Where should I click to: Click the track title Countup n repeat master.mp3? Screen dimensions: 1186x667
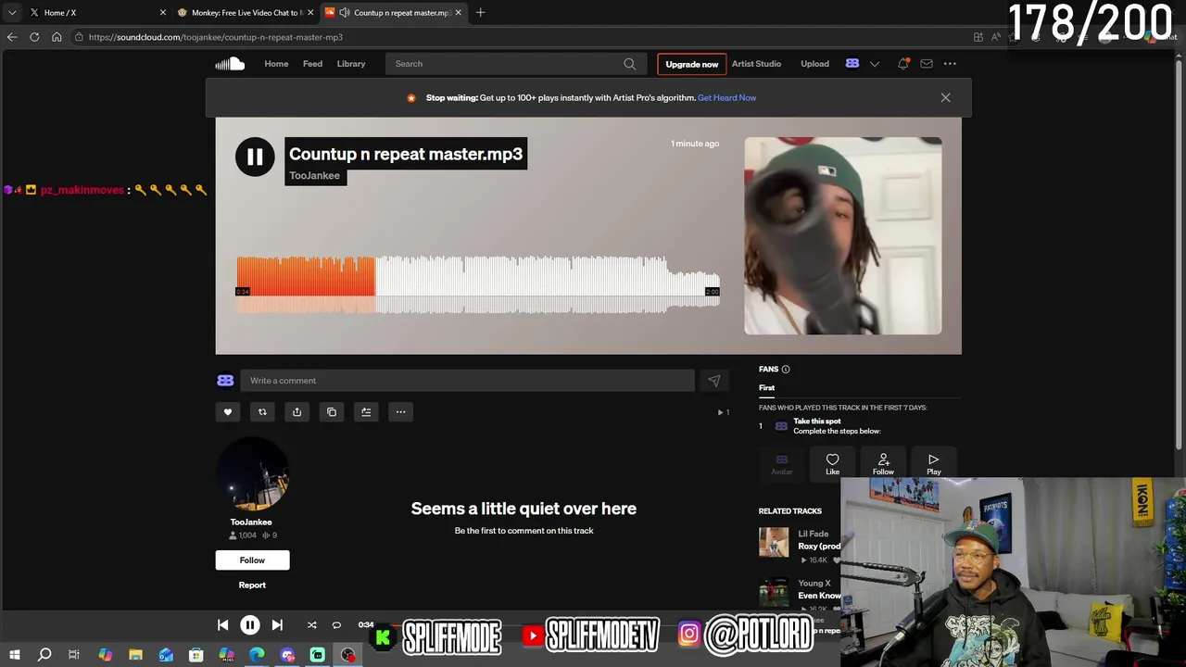(406, 155)
